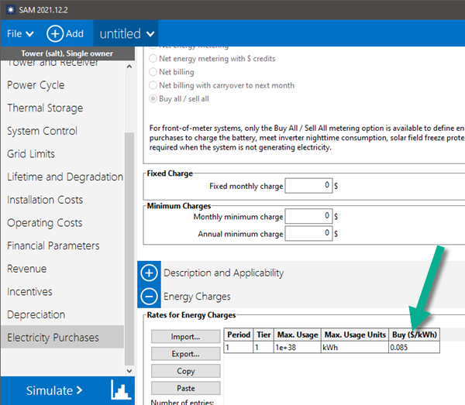
Task: Expand the Description and Applicability section
Action: click(x=150, y=273)
